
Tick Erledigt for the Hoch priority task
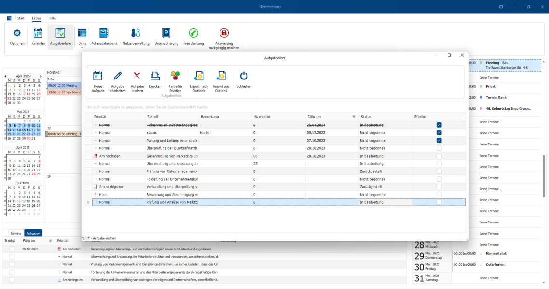coord(439,195)
